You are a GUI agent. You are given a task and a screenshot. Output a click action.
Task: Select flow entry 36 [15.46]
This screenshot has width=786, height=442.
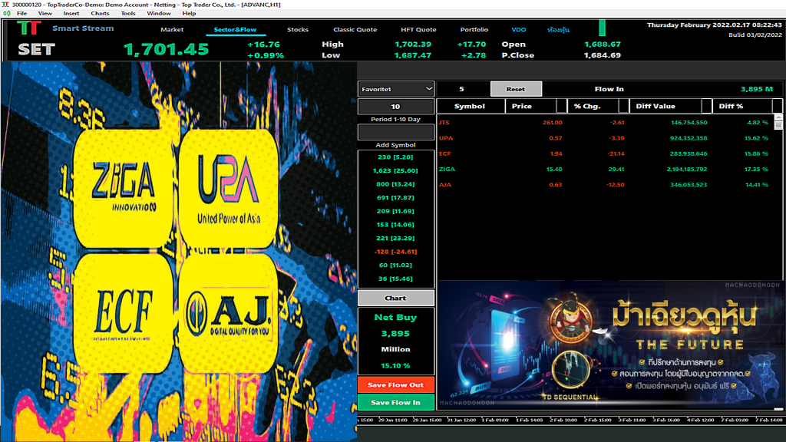point(395,279)
